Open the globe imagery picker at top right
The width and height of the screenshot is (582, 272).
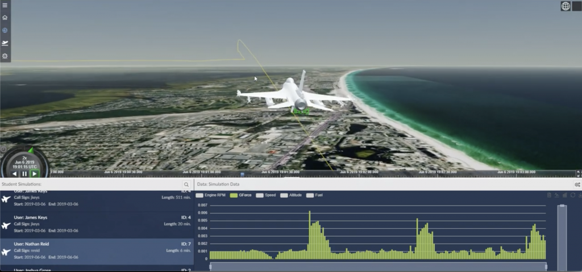(x=566, y=6)
